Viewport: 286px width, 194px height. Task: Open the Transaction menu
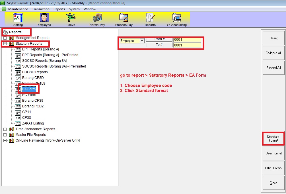tap(41, 9)
